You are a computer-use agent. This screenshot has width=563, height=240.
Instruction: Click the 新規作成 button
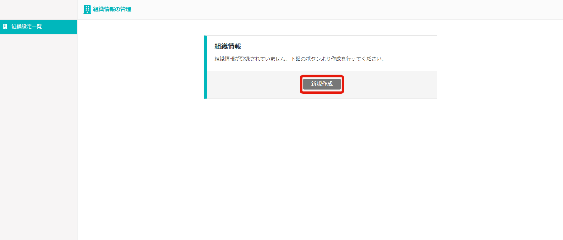coord(322,84)
